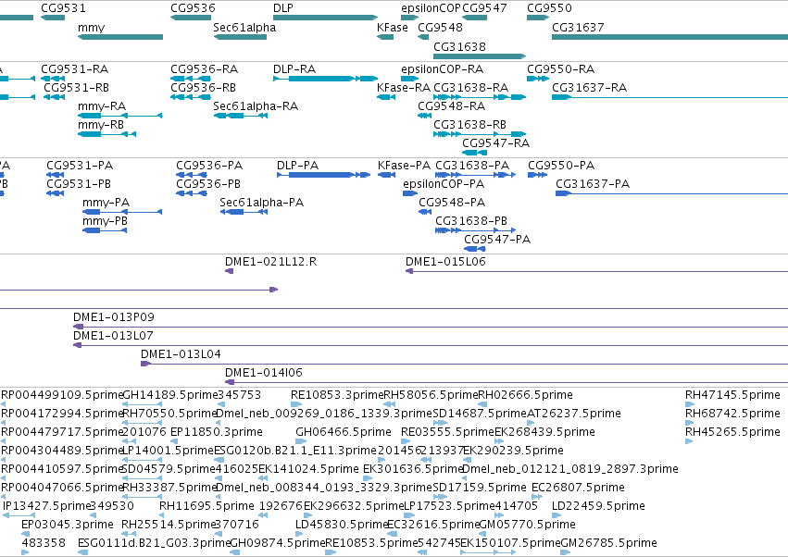Click the CG31637 gene feature bar

pyautogui.click(x=669, y=37)
